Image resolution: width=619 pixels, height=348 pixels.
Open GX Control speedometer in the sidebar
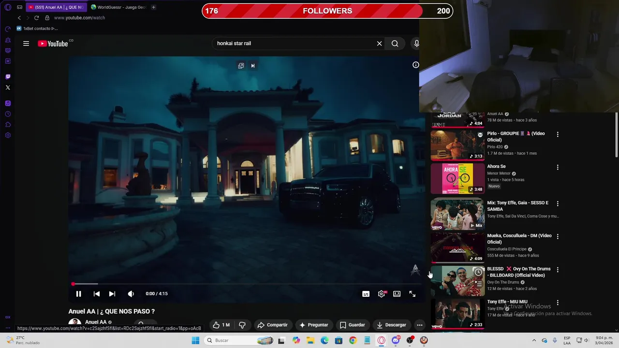click(8, 29)
